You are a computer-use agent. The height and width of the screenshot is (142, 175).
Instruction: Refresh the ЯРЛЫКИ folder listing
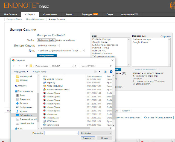coord(75,66)
